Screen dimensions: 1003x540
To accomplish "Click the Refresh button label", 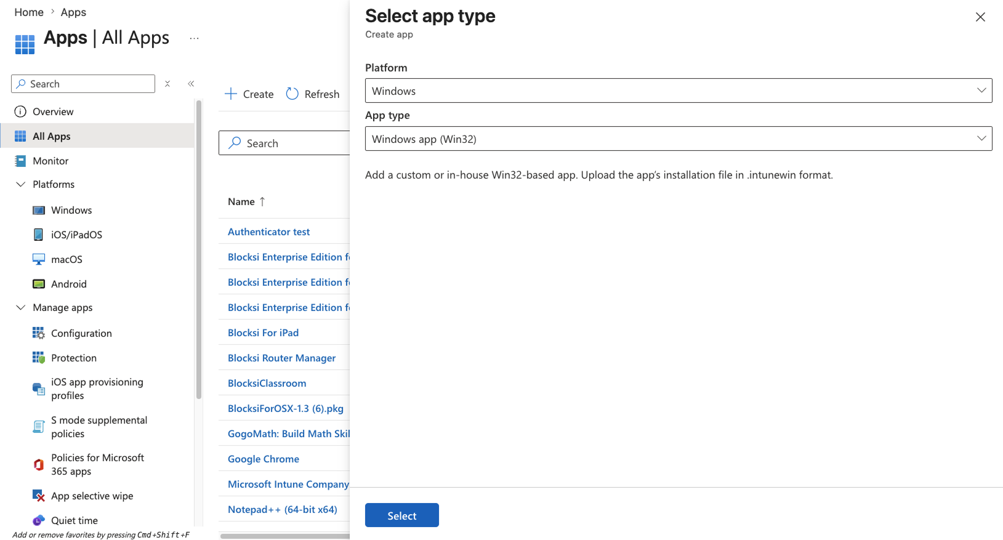I will pyautogui.click(x=322, y=94).
